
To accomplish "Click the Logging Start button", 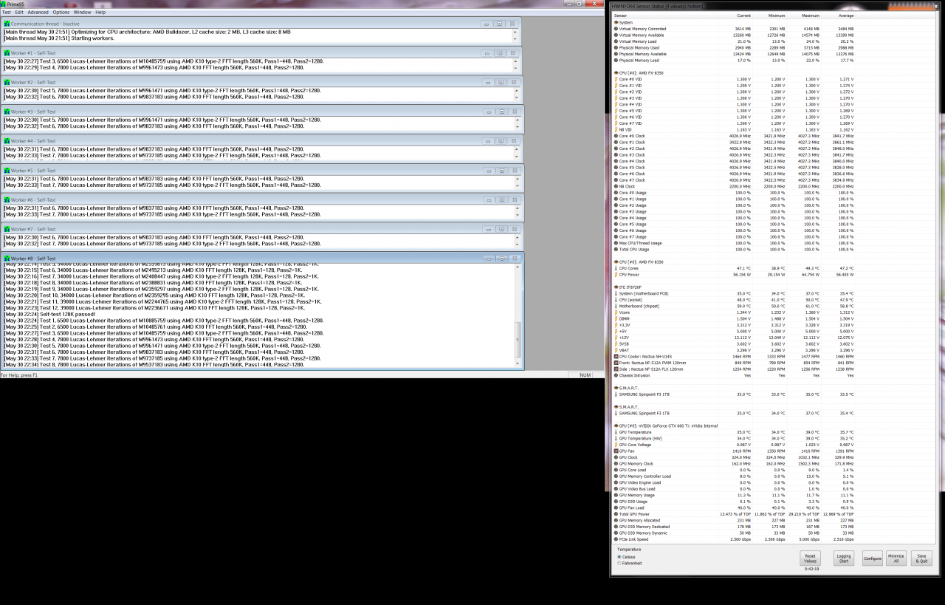I will click(x=843, y=558).
